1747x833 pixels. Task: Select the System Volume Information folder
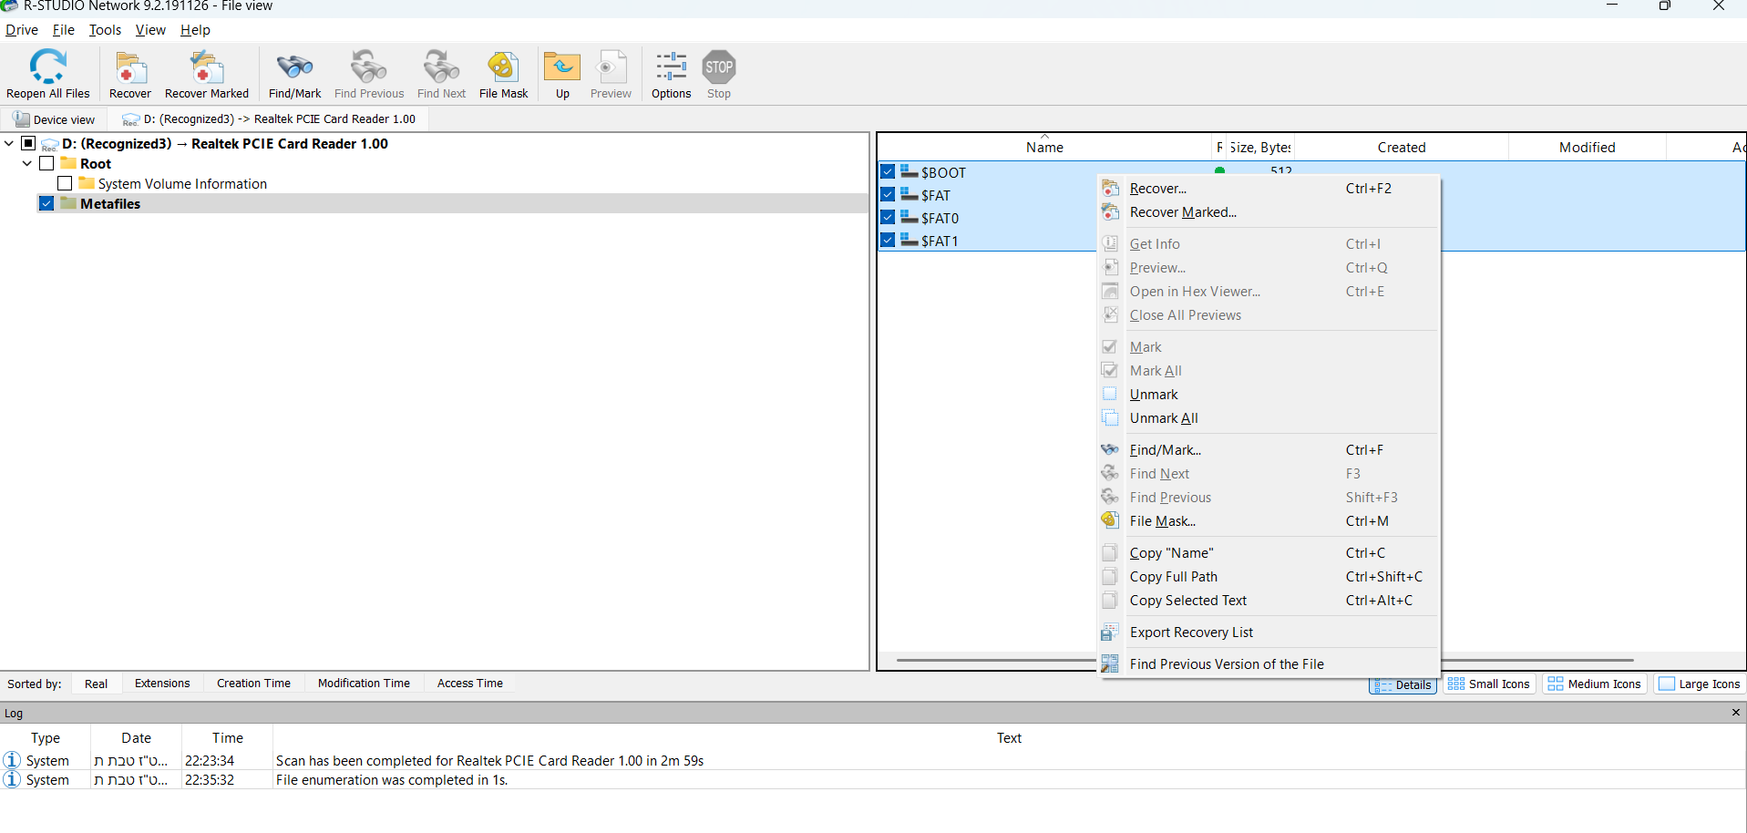click(182, 183)
